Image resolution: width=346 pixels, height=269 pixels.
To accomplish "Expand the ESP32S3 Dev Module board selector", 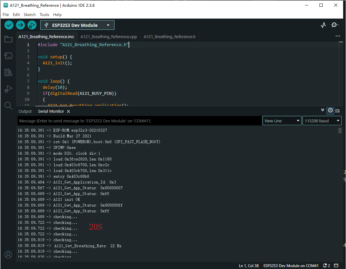I will pyautogui.click(x=77, y=25).
